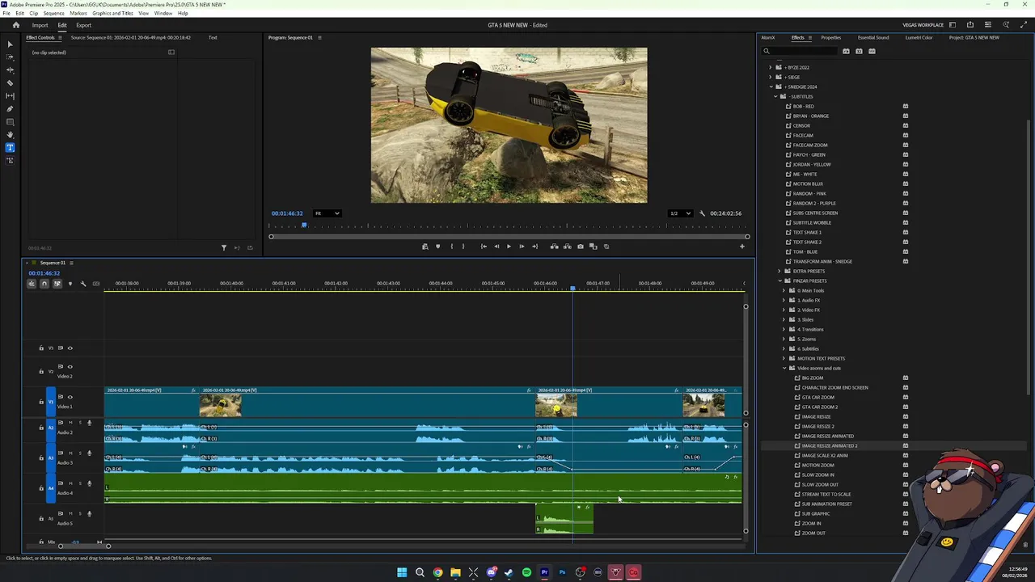The image size is (1035, 582).
Task: Select the Razor tool
Action: point(10,83)
